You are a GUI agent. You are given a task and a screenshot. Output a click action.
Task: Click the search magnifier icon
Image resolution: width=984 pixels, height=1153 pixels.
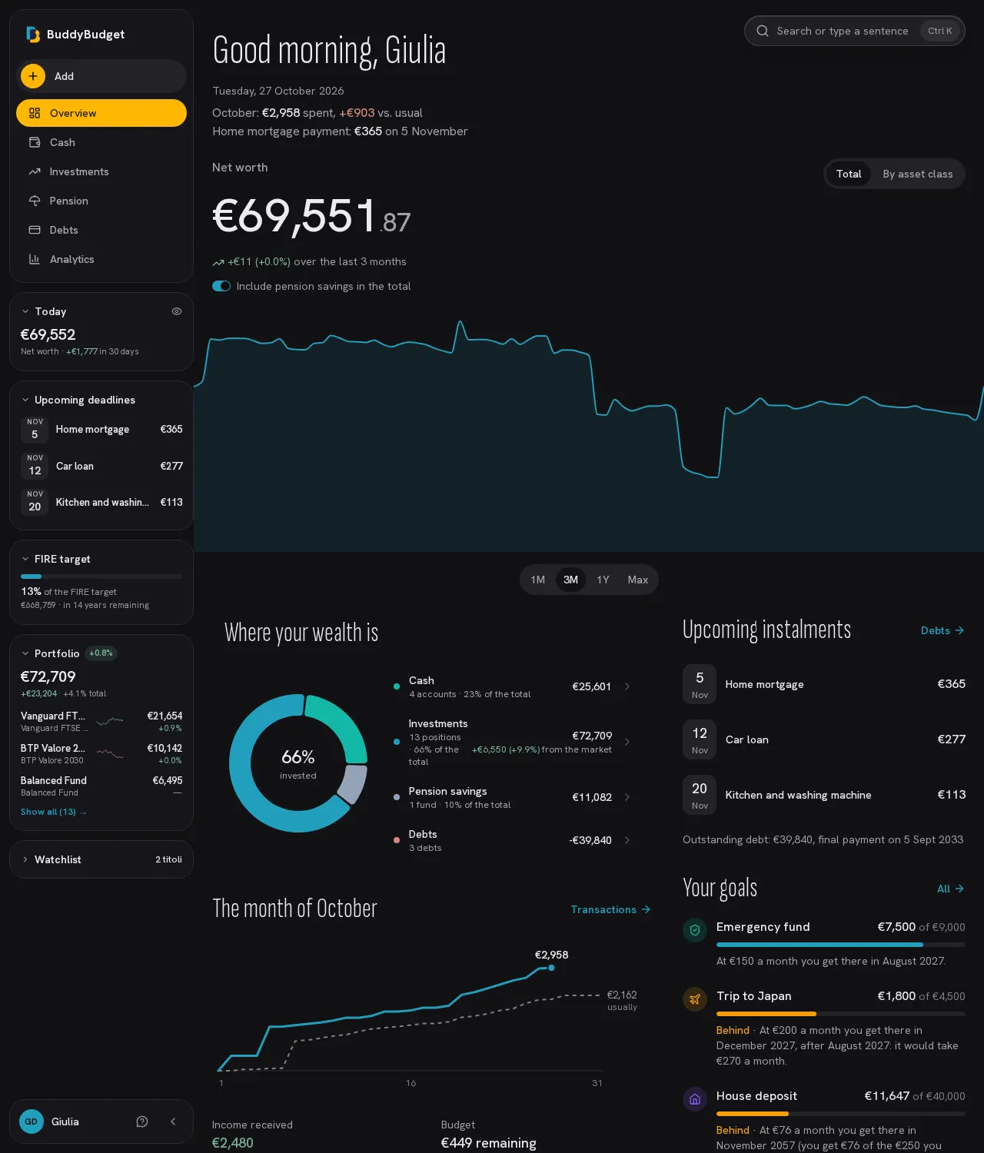click(x=763, y=31)
